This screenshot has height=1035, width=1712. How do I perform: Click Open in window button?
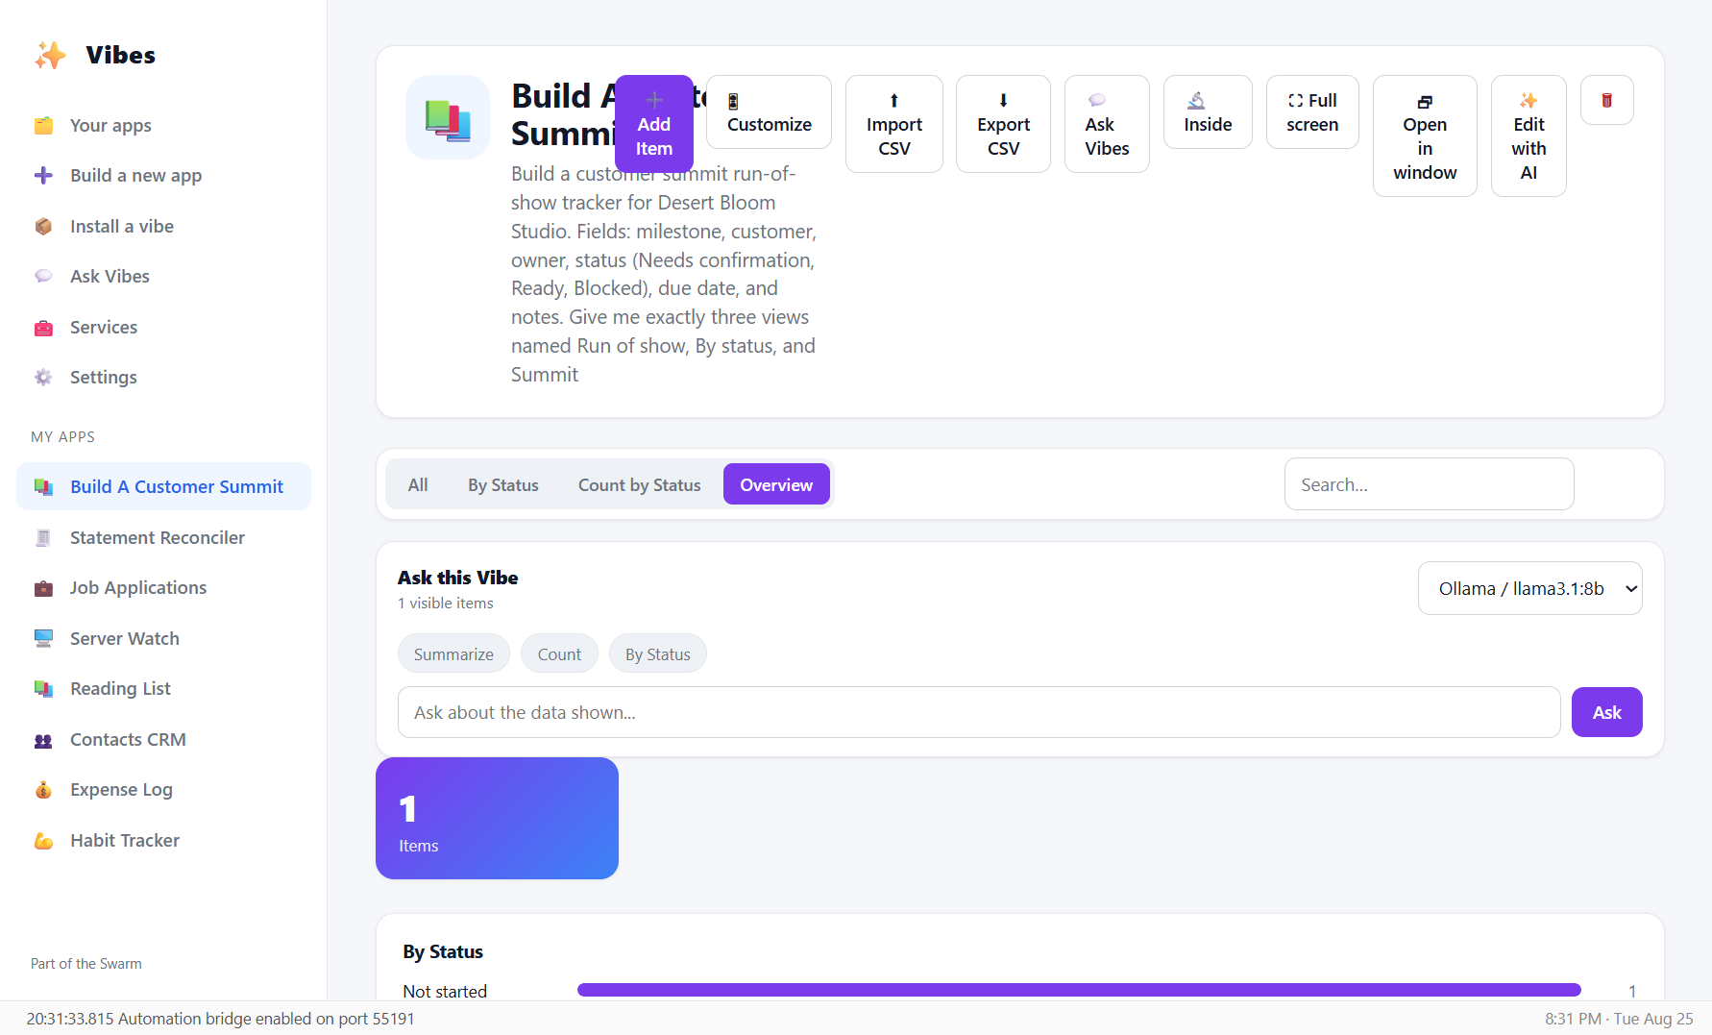[1425, 136]
